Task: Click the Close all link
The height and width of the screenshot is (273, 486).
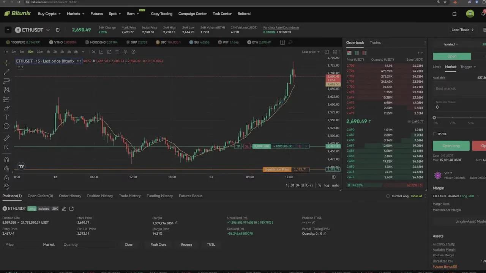Action: (x=417, y=196)
